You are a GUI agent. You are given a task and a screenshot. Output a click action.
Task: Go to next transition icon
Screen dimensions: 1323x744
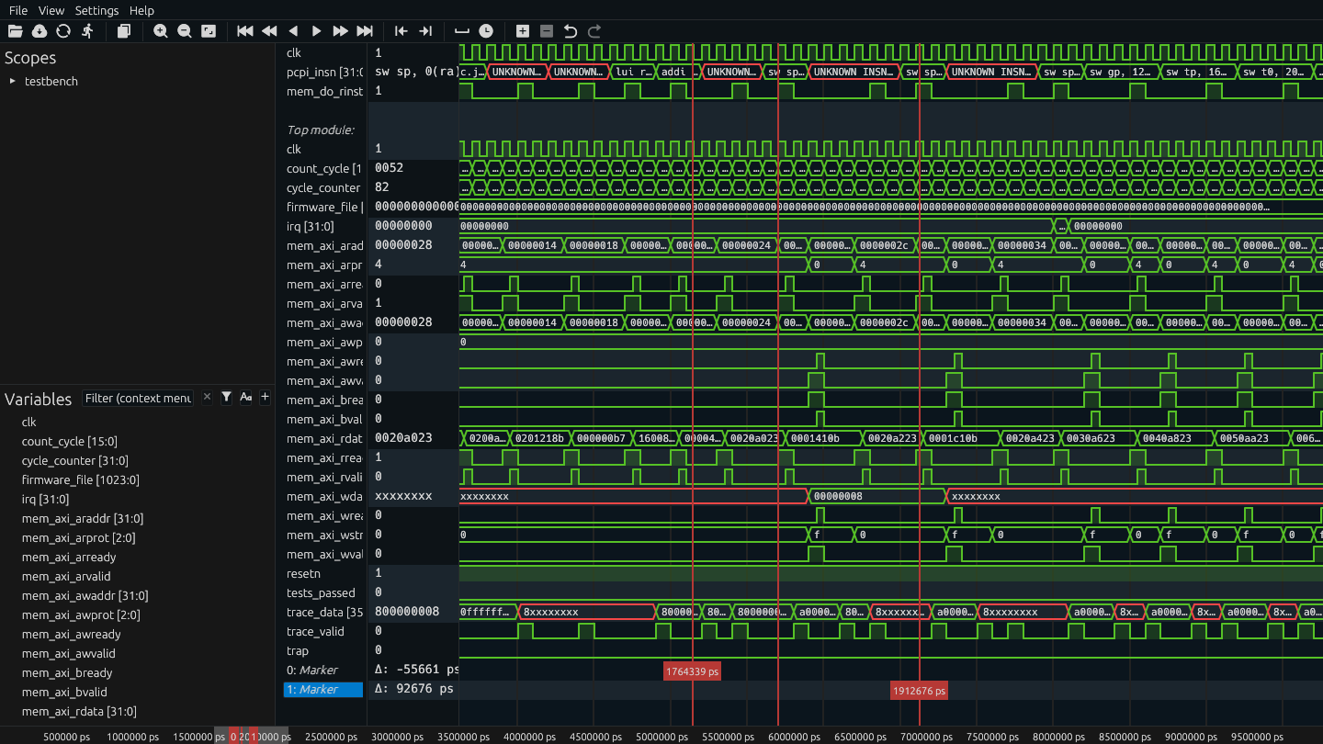click(425, 31)
